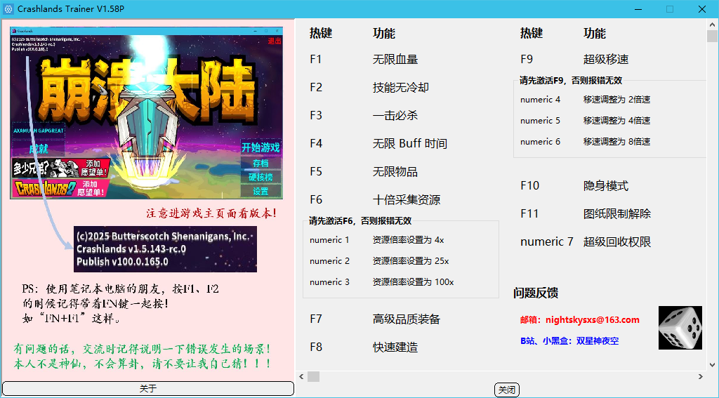The height and width of the screenshot is (398, 719).
Task: Click the zoomed version info image
Action: click(x=165, y=249)
